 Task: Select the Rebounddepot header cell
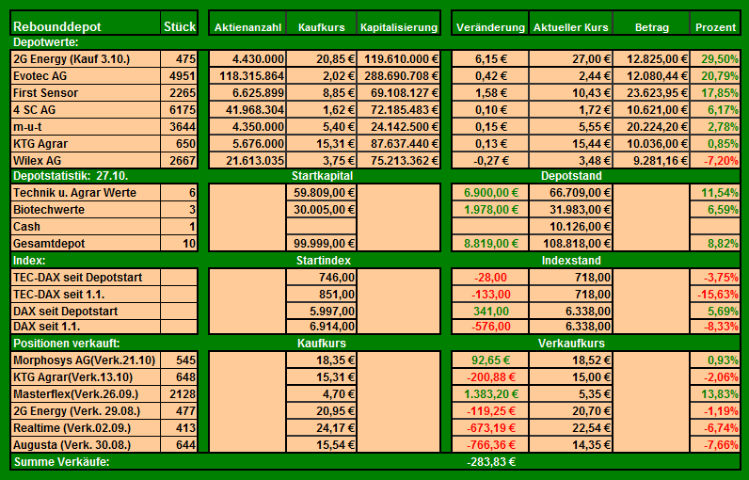click(85, 23)
